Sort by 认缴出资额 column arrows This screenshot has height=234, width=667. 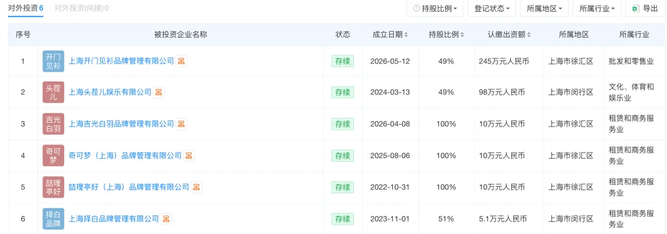(x=529, y=35)
